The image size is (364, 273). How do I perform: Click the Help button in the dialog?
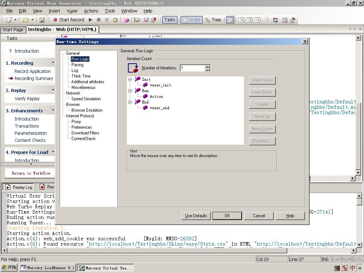click(x=290, y=216)
